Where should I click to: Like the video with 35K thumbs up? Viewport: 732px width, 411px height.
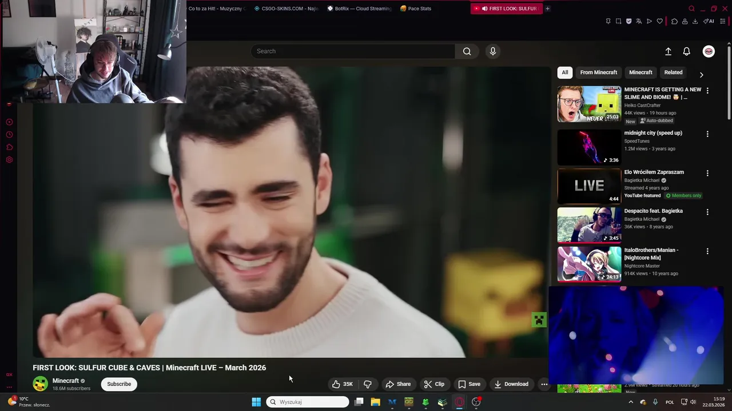pos(343,384)
